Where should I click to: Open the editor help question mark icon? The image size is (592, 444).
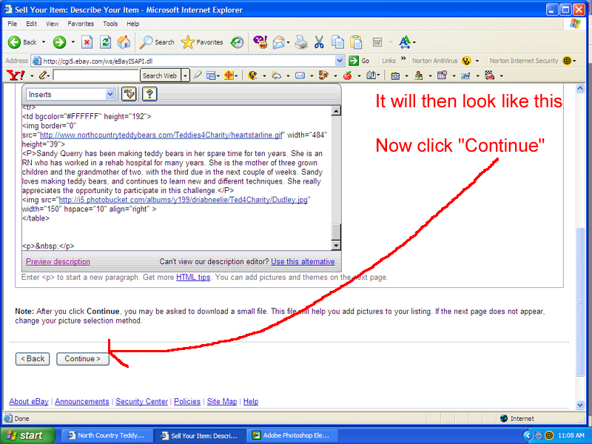pyautogui.click(x=149, y=94)
